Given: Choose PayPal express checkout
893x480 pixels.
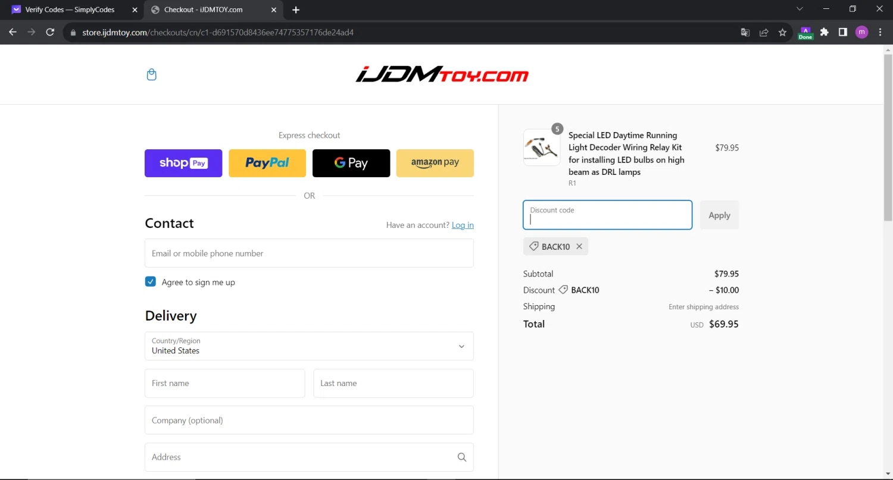Looking at the screenshot, I should pos(267,163).
